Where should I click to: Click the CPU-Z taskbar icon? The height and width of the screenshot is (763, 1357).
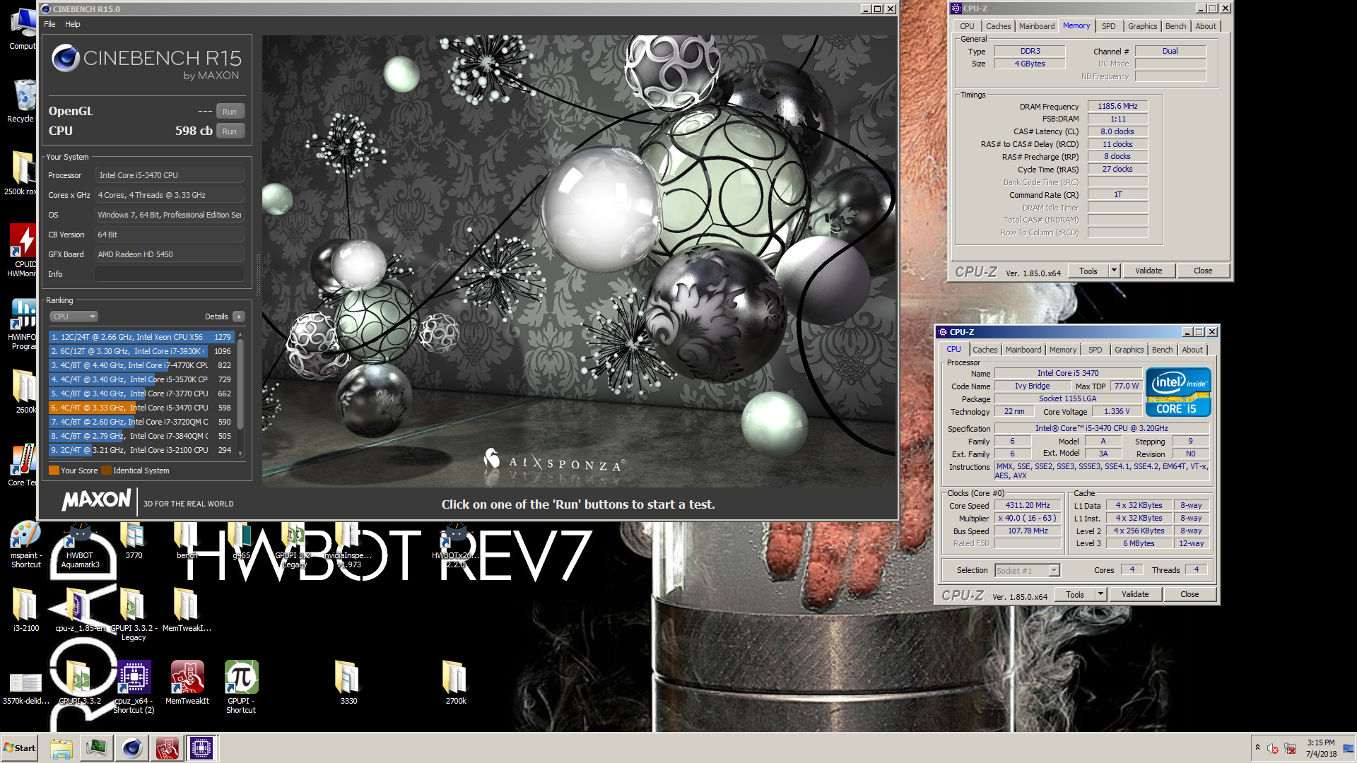(x=201, y=748)
